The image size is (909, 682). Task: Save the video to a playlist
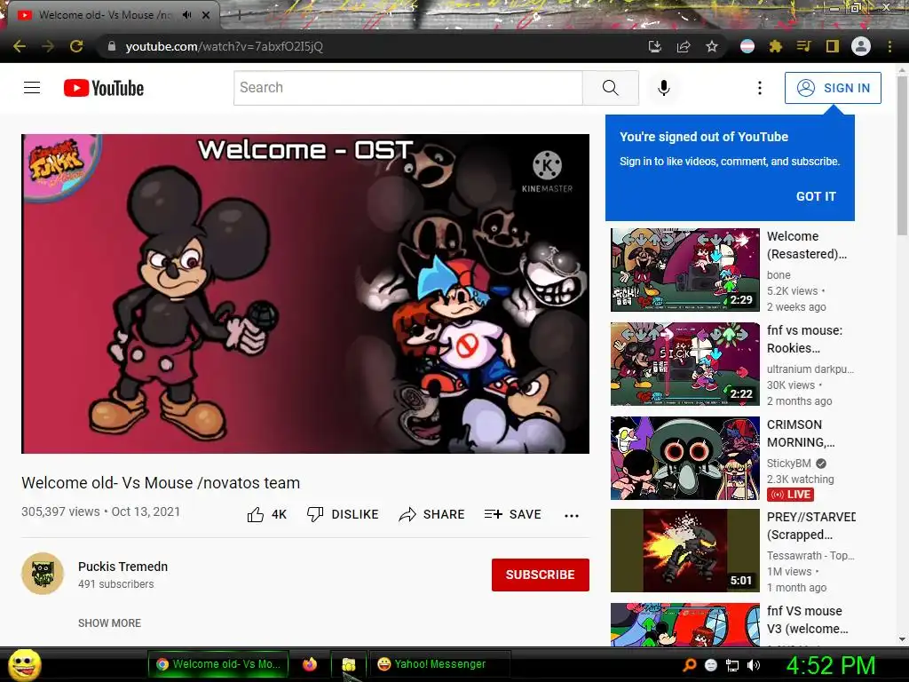pos(513,514)
